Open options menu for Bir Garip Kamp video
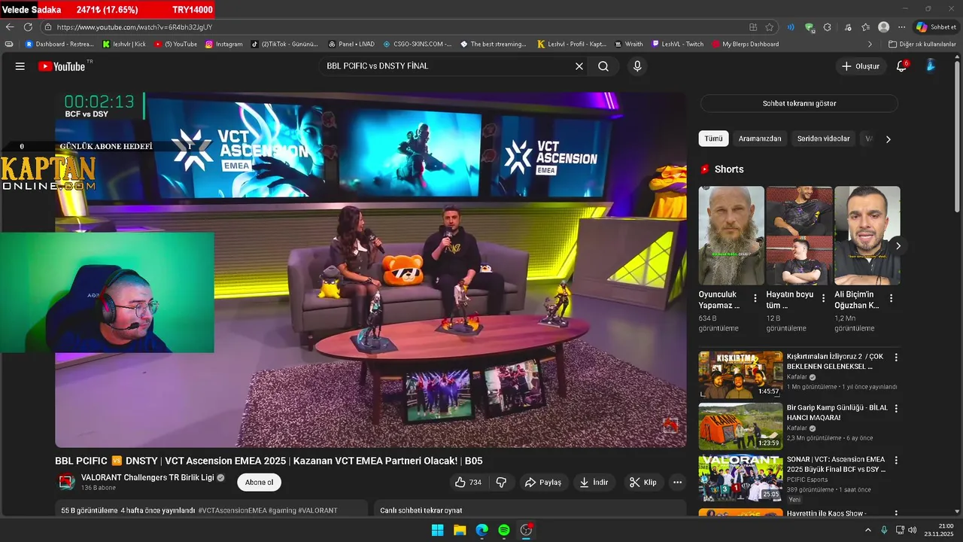This screenshot has width=963, height=542. click(x=896, y=409)
